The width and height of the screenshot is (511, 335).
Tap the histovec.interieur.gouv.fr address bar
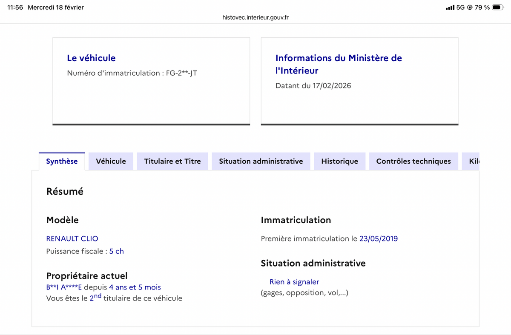(x=255, y=17)
